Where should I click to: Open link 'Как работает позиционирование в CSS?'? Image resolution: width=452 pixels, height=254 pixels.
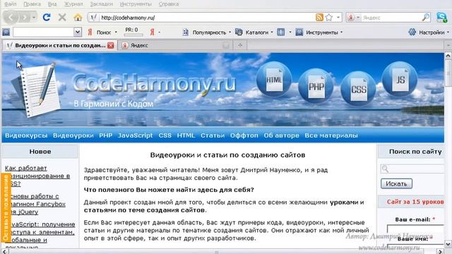point(37,176)
